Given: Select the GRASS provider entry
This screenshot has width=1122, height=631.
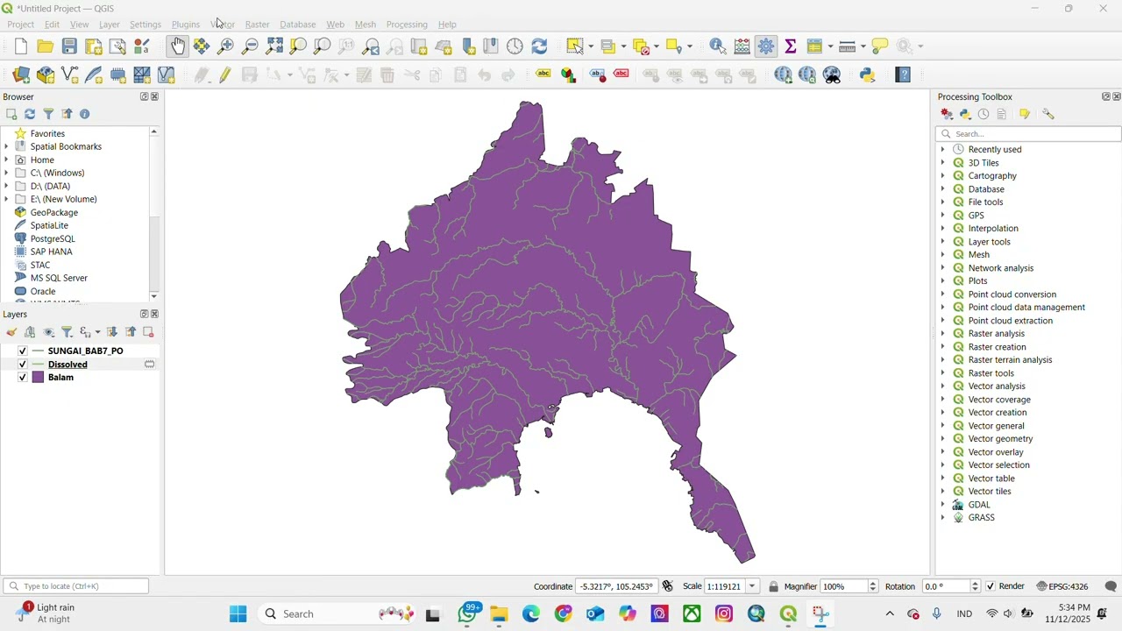Looking at the screenshot, I should pyautogui.click(x=981, y=517).
